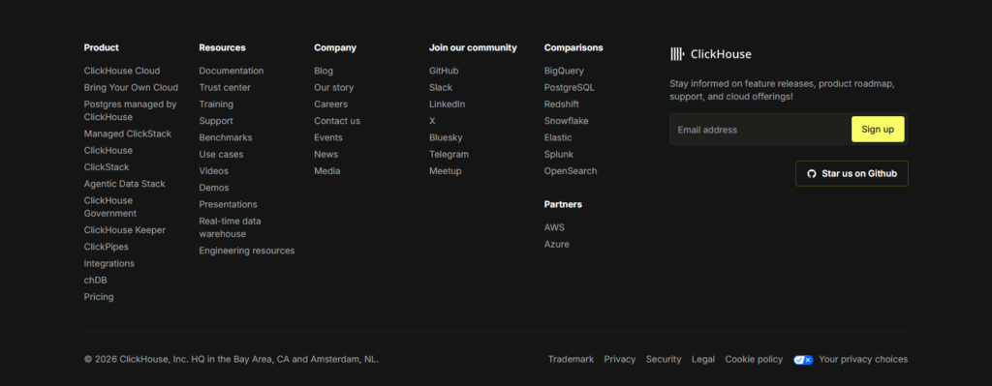Open the Training link
The height and width of the screenshot is (386, 992).
coord(216,104)
